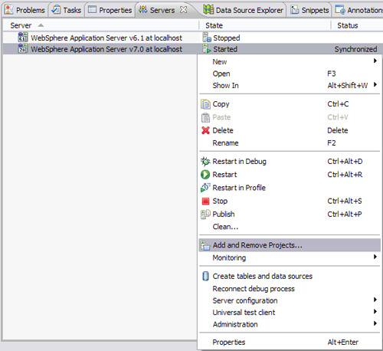The image size is (383, 351).
Task: Click the Publish icon
Action: point(205,215)
